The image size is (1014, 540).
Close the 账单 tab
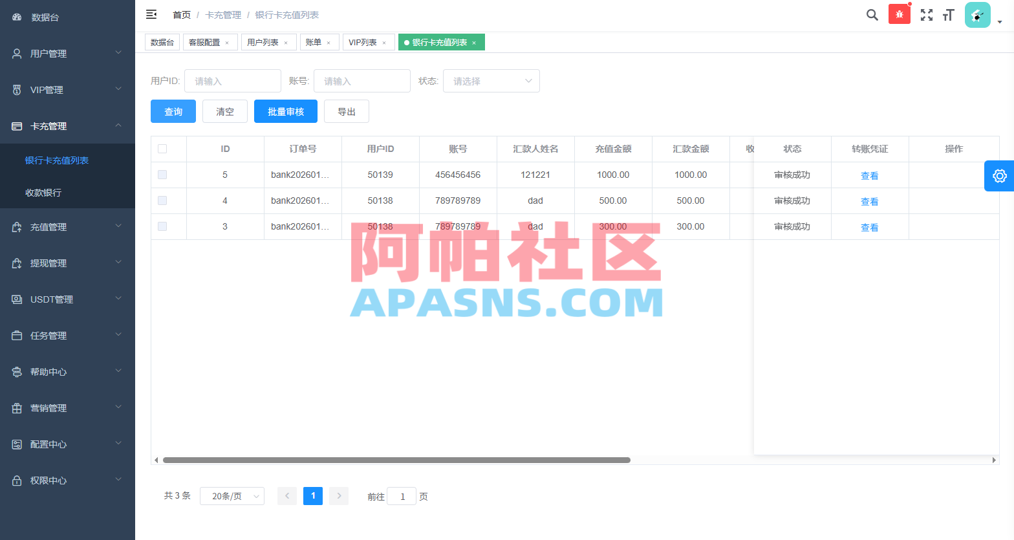pos(329,43)
